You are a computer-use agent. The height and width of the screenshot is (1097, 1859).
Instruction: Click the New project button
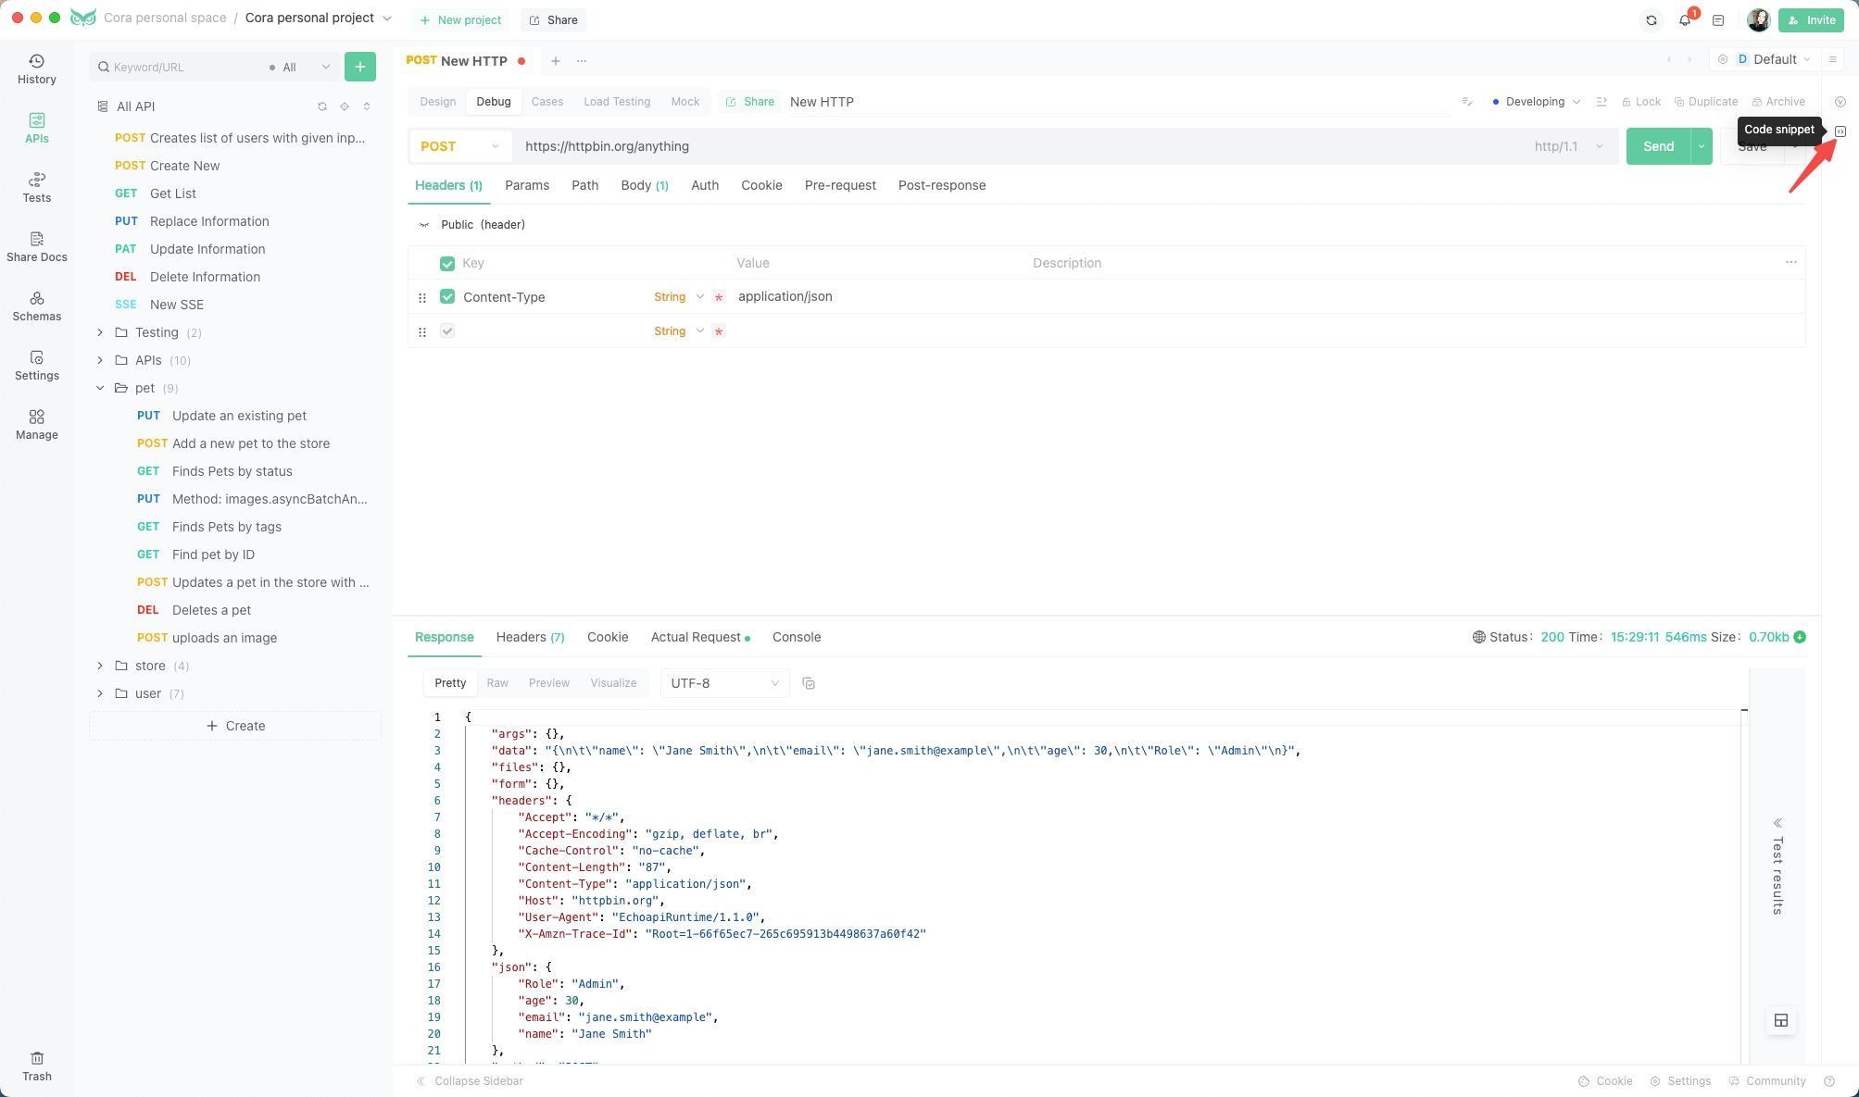[460, 19]
